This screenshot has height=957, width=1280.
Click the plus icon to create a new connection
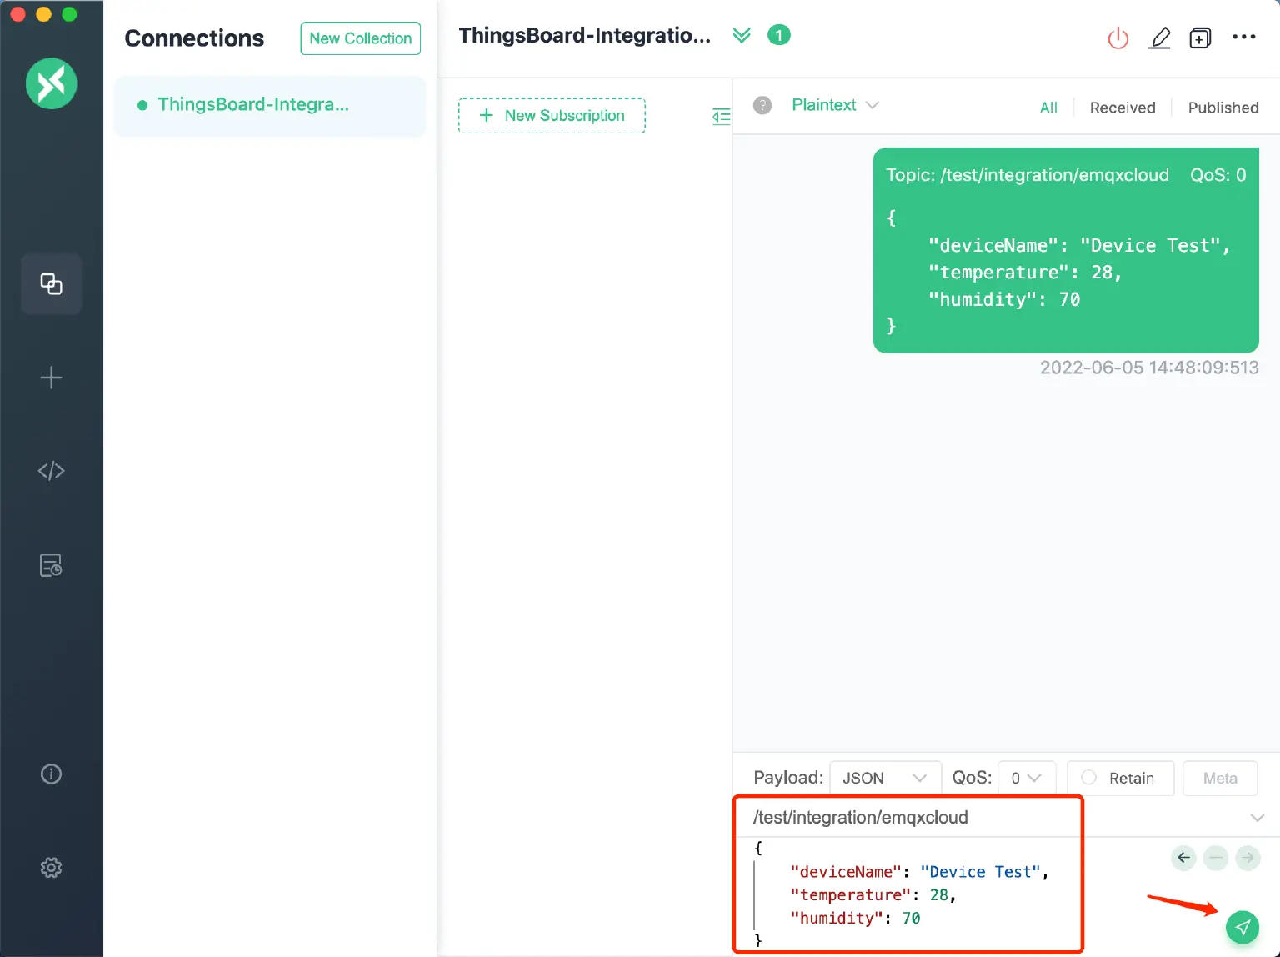coord(51,378)
